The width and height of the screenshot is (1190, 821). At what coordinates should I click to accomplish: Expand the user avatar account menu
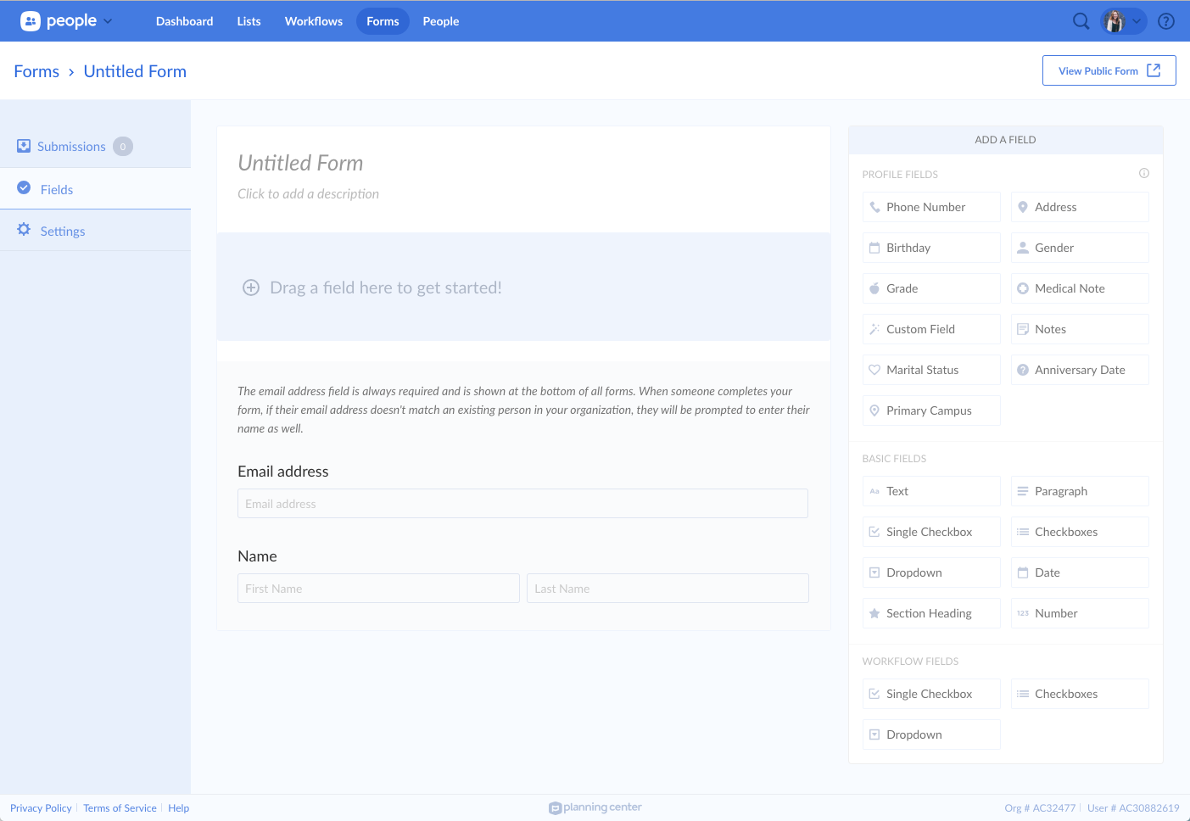tap(1123, 21)
